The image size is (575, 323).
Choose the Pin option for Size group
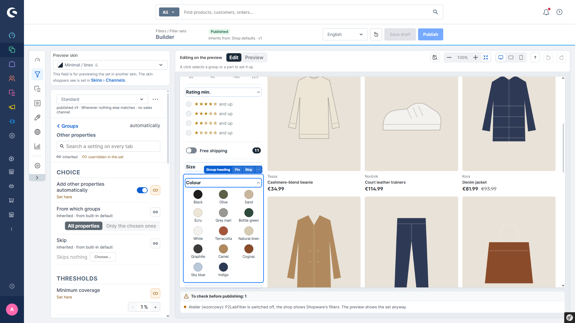tap(237, 170)
